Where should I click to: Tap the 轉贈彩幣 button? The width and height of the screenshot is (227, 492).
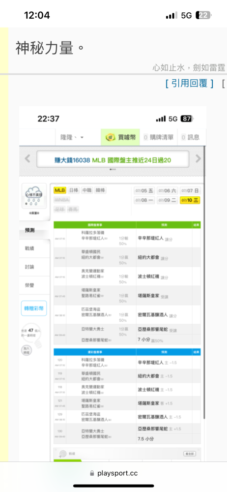[34, 308]
